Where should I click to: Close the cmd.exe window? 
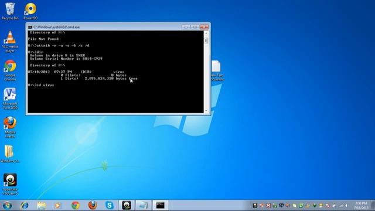(204, 27)
